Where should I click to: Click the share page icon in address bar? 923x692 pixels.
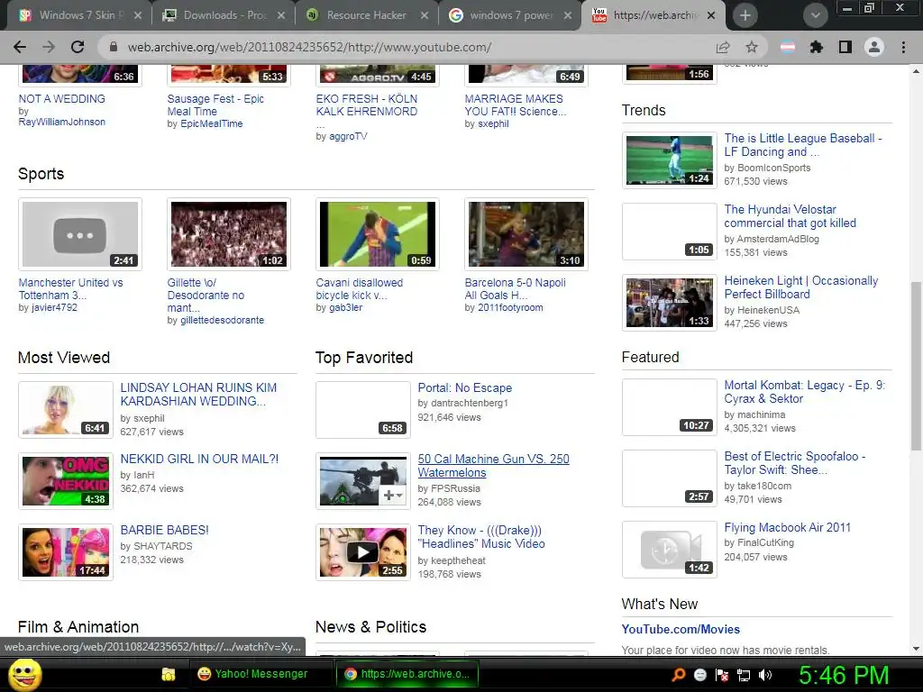pos(723,47)
